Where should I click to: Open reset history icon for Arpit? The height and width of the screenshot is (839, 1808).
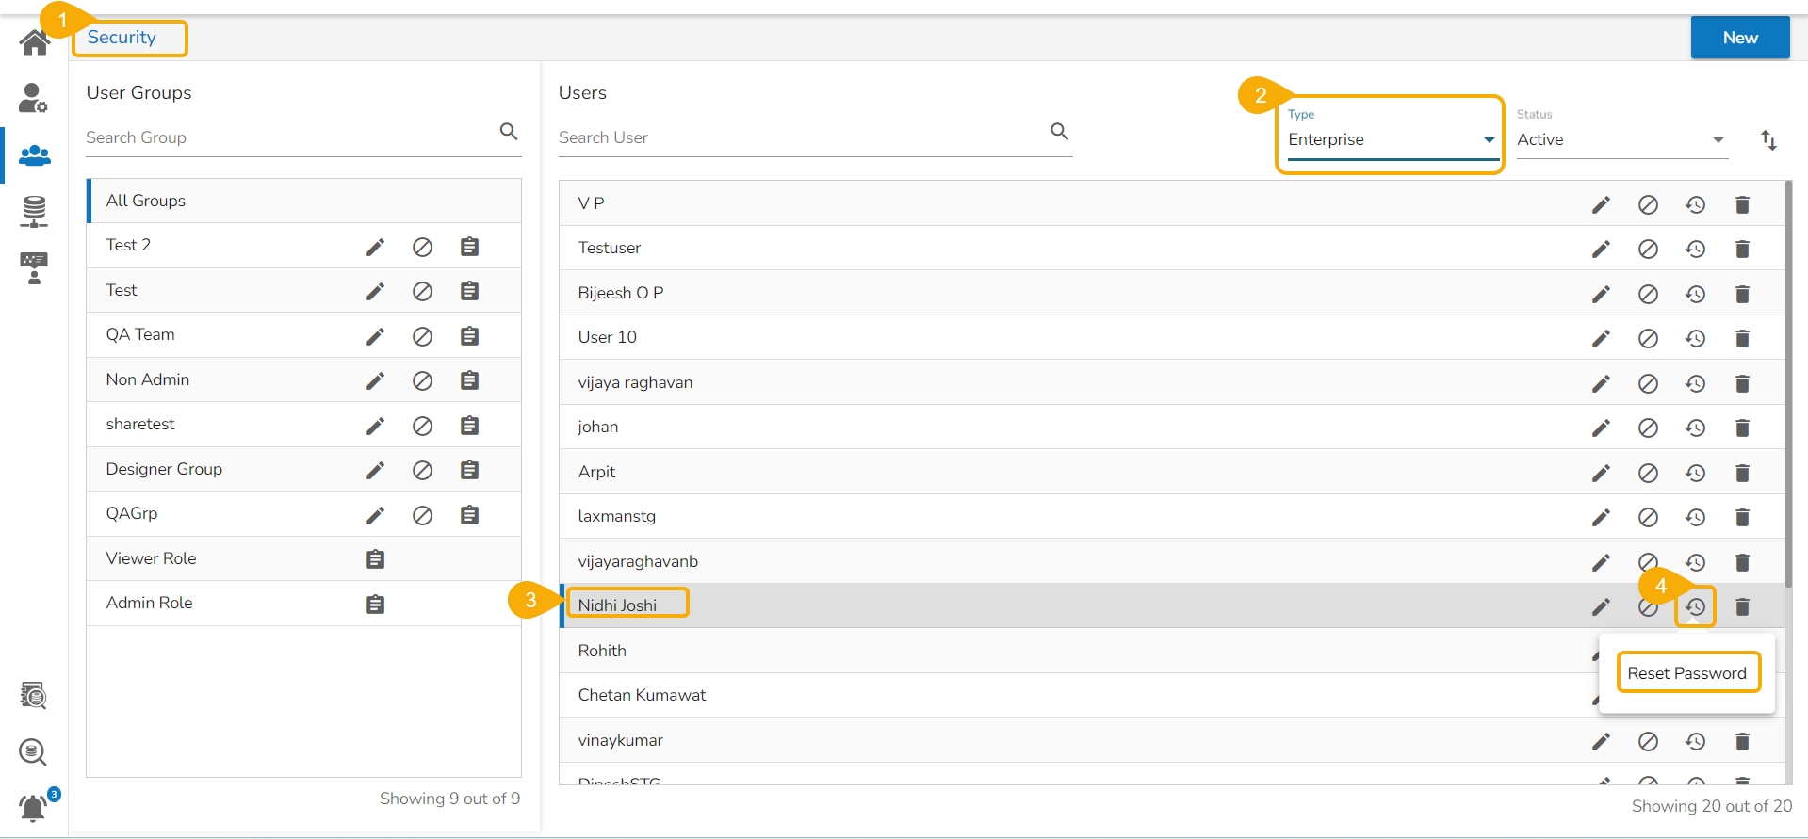pos(1695,473)
